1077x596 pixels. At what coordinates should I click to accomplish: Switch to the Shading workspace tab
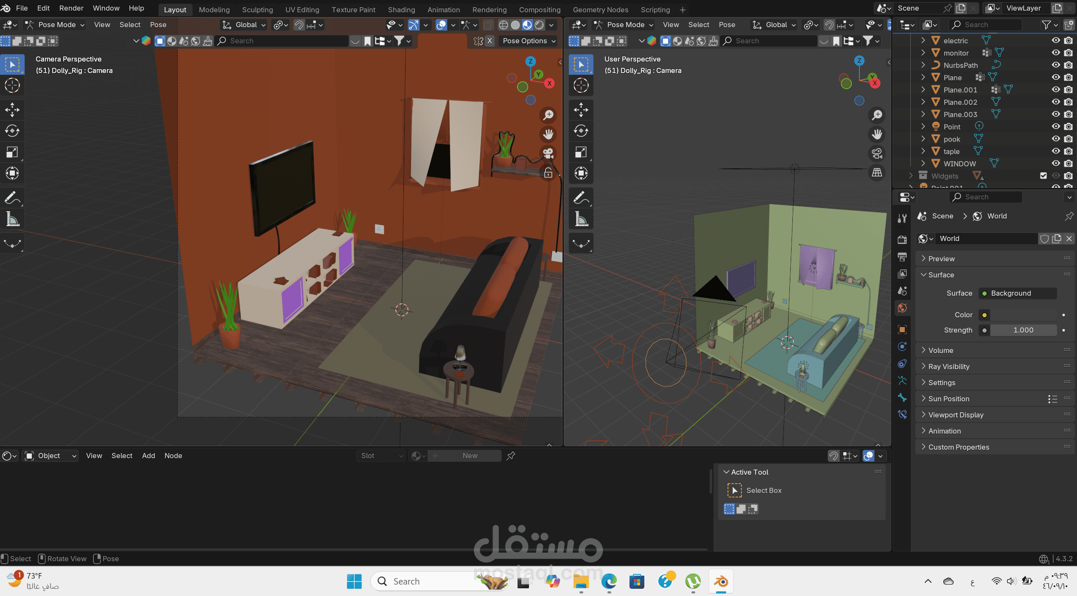[401, 9]
